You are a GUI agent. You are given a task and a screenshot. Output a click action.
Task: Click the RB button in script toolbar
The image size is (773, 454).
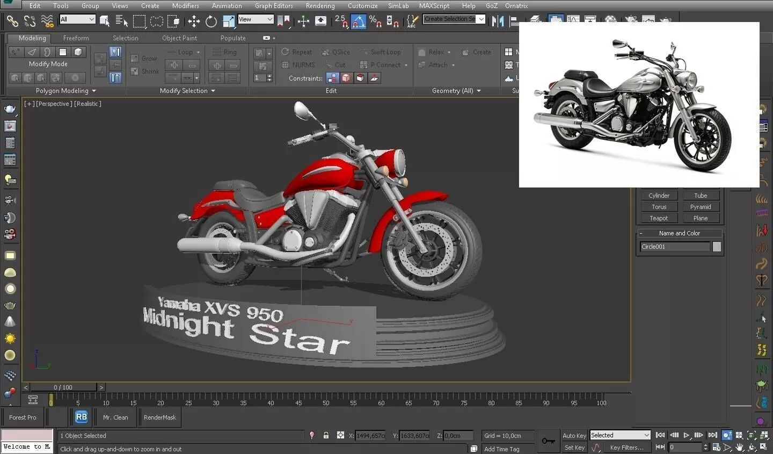click(x=81, y=417)
